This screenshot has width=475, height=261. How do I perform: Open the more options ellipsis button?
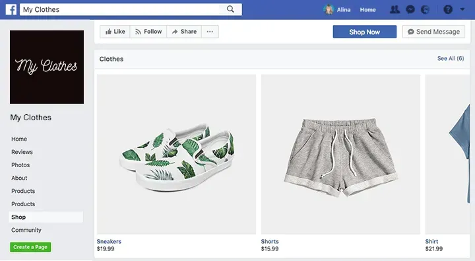(210, 32)
